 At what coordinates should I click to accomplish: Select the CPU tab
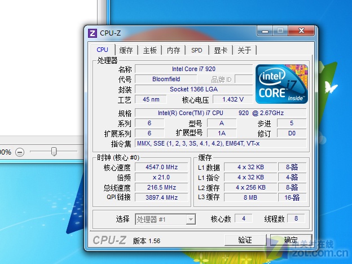point(102,50)
